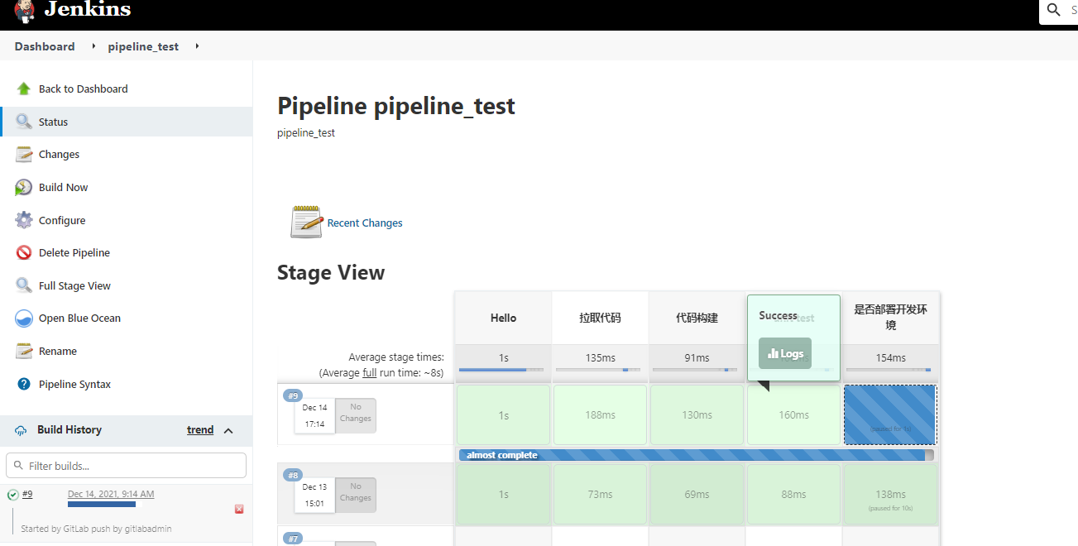The width and height of the screenshot is (1078, 546).
Task: Click the Hello average stage time bar
Action: [501, 370]
